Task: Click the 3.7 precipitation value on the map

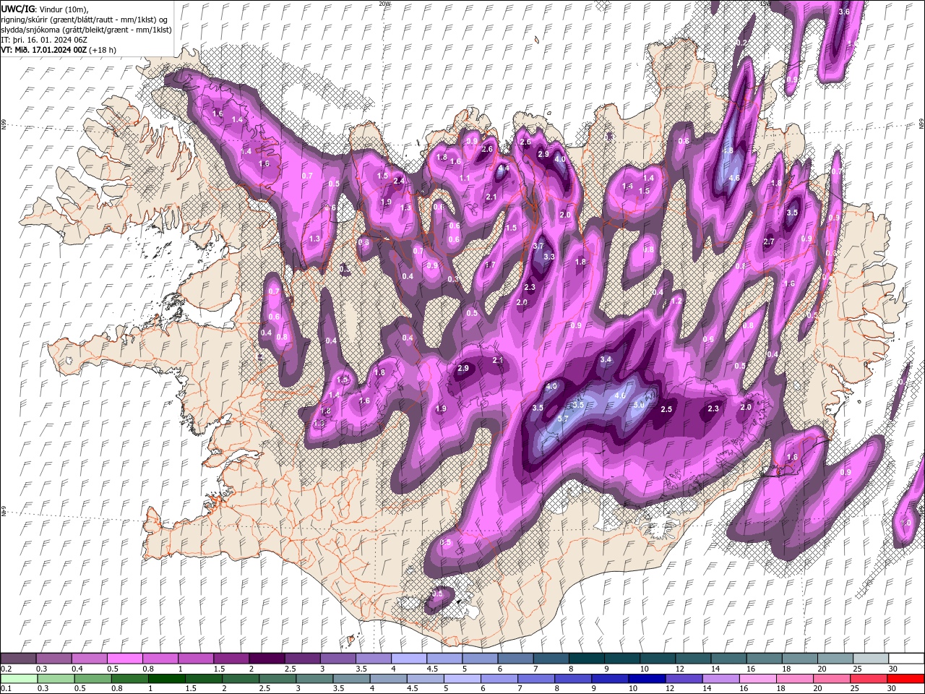Action: pos(538,247)
